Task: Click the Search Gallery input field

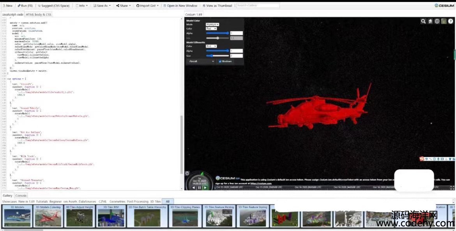Action: coord(258,6)
